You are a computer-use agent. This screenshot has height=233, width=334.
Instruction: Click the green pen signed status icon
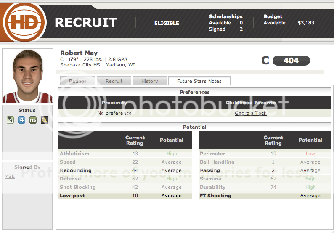coord(11,120)
